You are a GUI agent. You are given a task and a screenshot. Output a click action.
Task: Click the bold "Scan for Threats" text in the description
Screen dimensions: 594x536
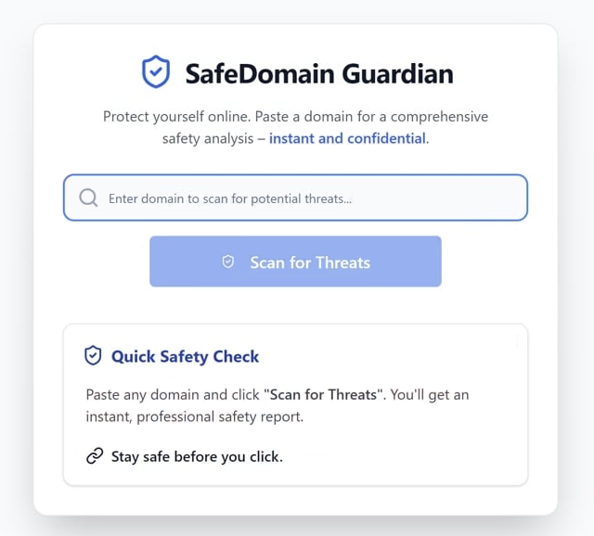click(x=322, y=394)
